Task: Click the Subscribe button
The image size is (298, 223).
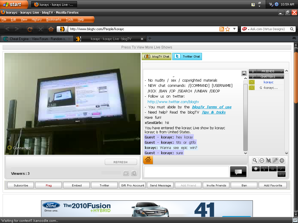Action: pos(21,186)
